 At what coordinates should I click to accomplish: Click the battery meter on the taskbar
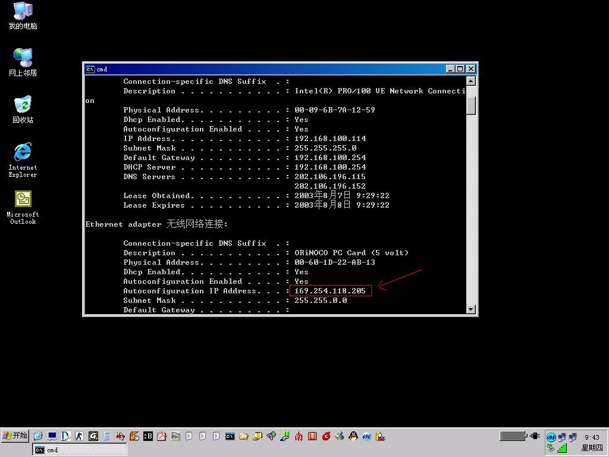tap(513, 436)
